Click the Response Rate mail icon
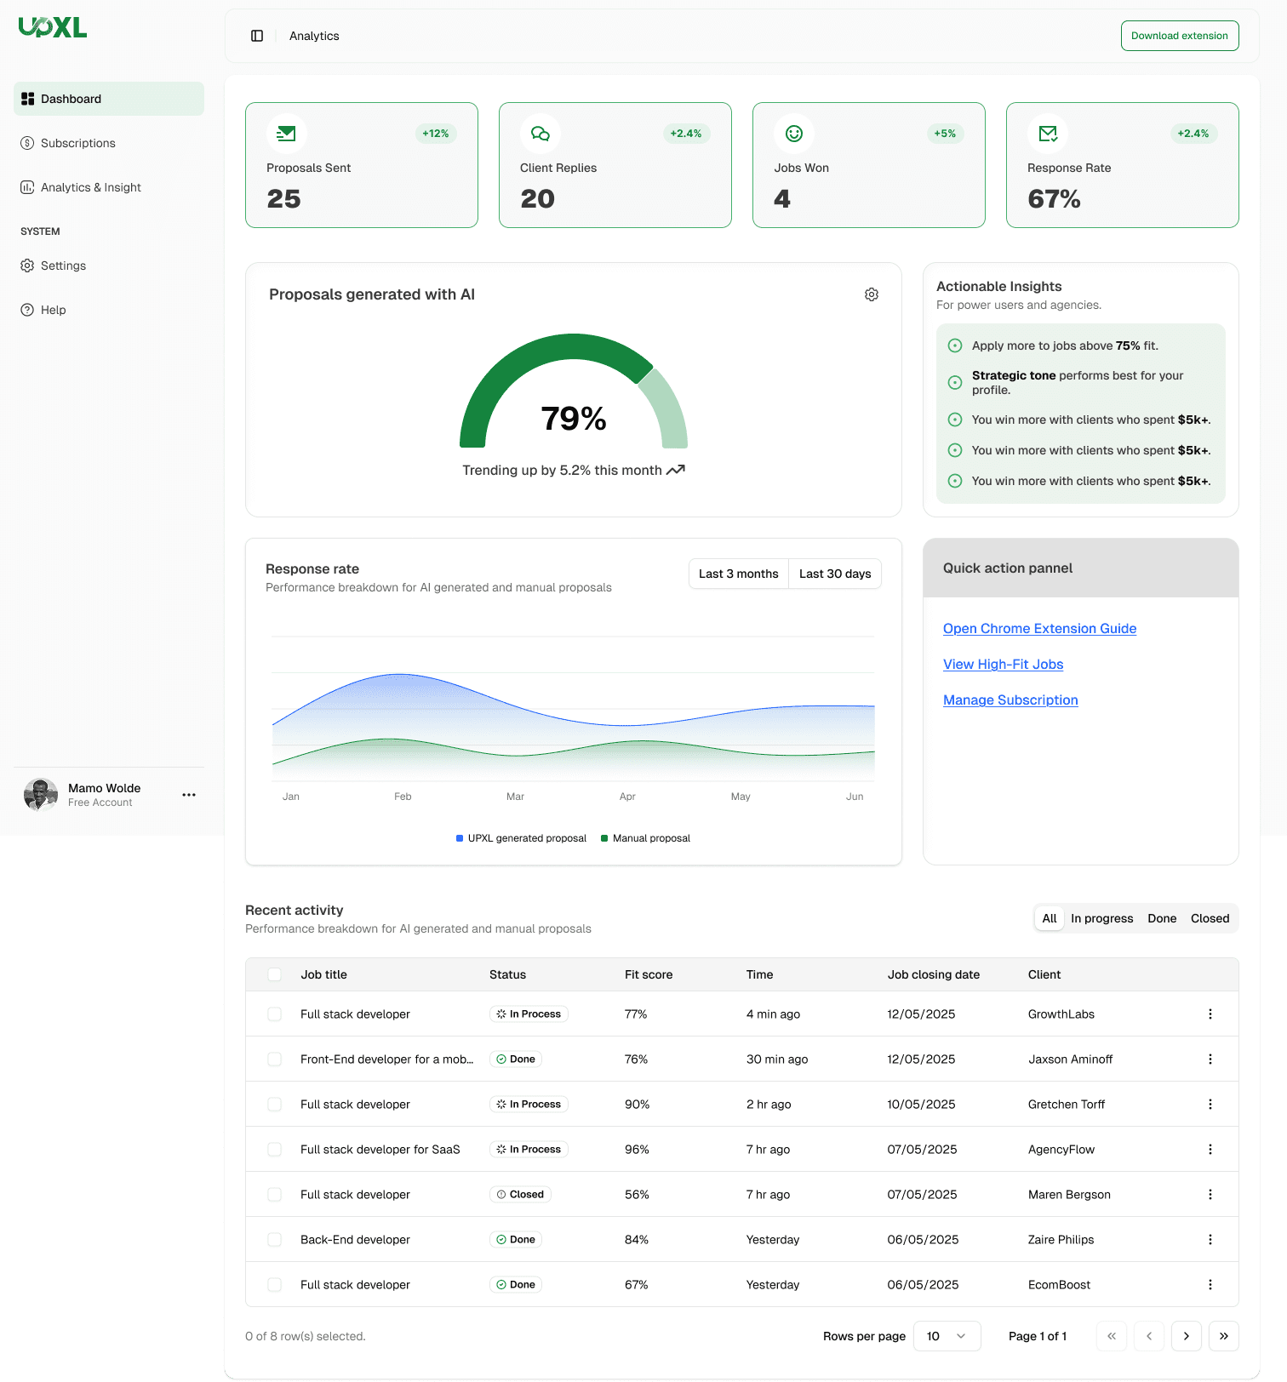 click(1048, 134)
